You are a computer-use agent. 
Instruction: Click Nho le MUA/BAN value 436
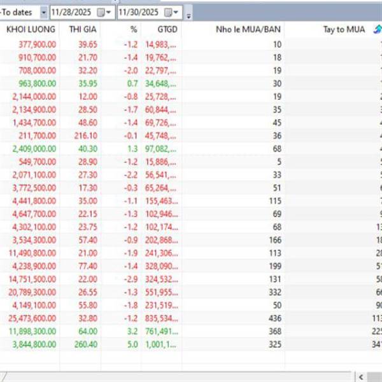click(275, 318)
